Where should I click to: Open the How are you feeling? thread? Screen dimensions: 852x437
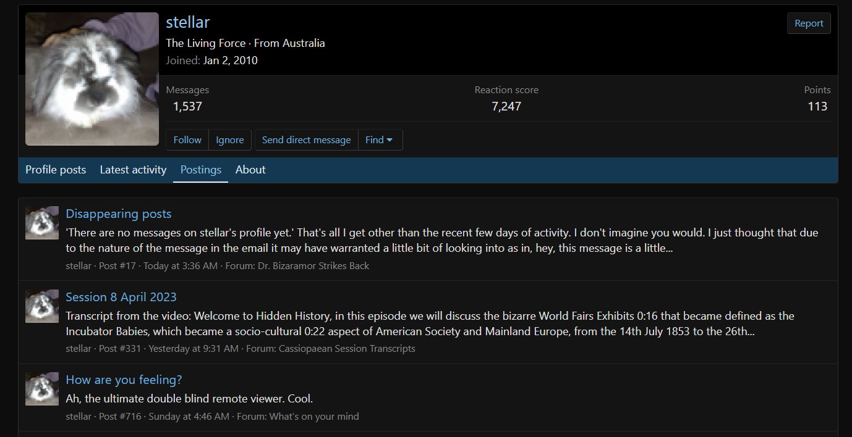pyautogui.click(x=124, y=380)
